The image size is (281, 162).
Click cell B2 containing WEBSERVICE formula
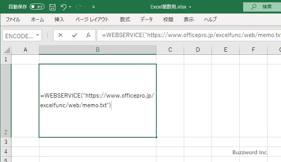[x=98, y=101]
